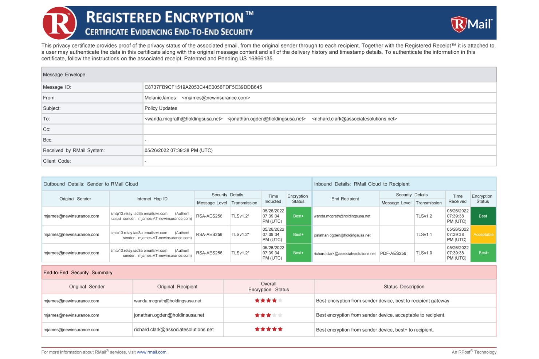Viewport: 539px width, 359px height.
Task: Click the An RPost Technology footer text
Action: click(x=474, y=352)
